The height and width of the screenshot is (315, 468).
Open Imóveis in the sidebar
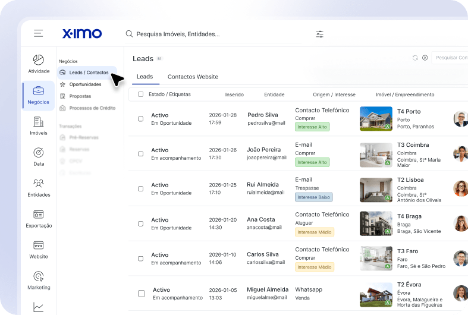[39, 126]
